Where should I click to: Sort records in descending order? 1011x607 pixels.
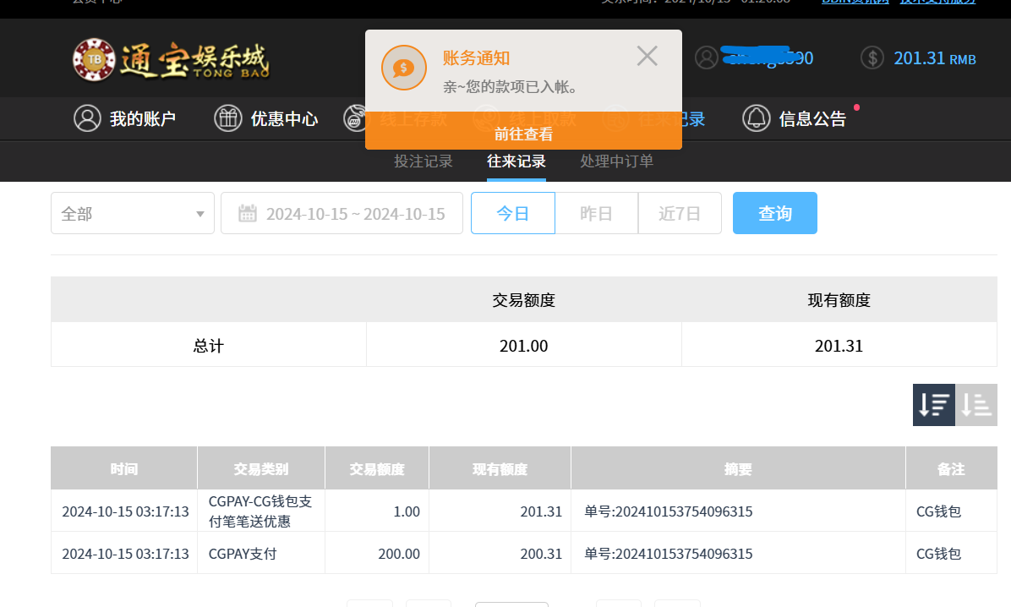934,405
